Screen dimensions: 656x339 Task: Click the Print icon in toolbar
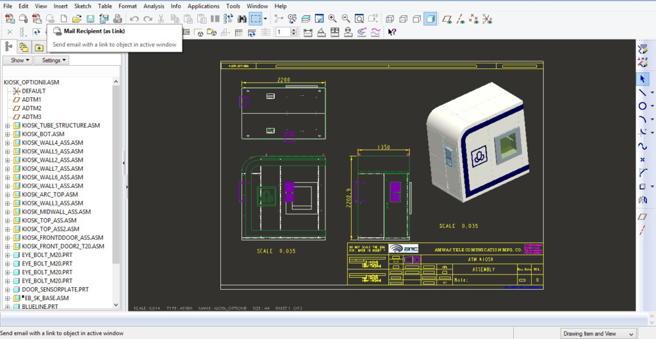117,19
